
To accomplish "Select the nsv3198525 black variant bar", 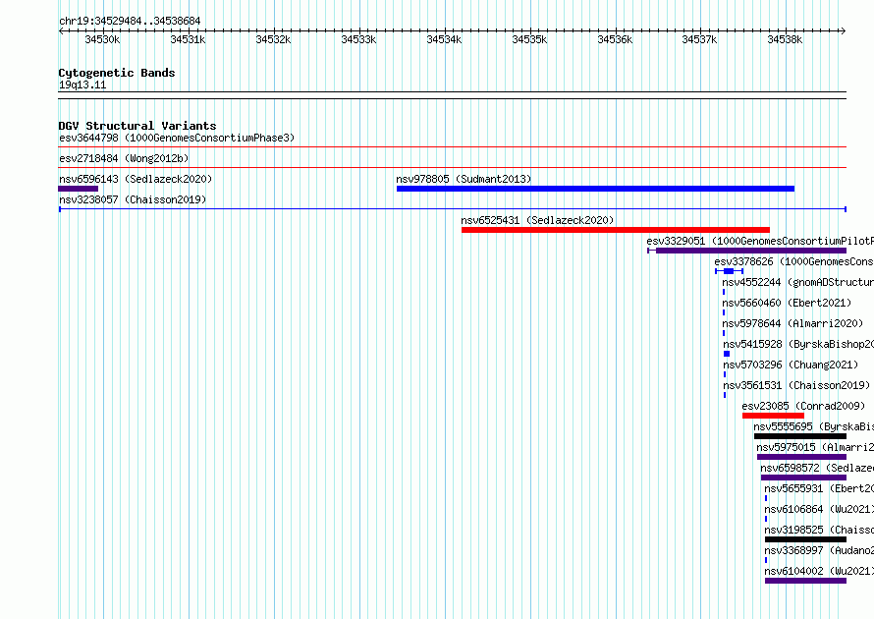I will coord(805,539).
